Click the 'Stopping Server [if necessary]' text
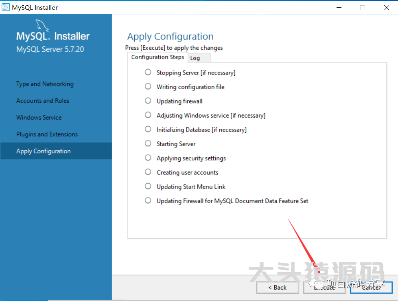This screenshot has width=398, height=301. [x=196, y=73]
